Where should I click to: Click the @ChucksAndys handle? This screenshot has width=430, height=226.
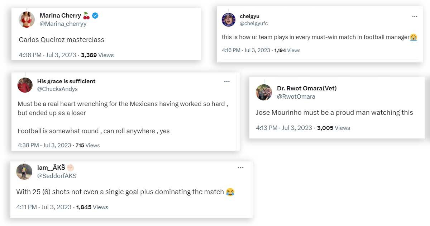[57, 89]
